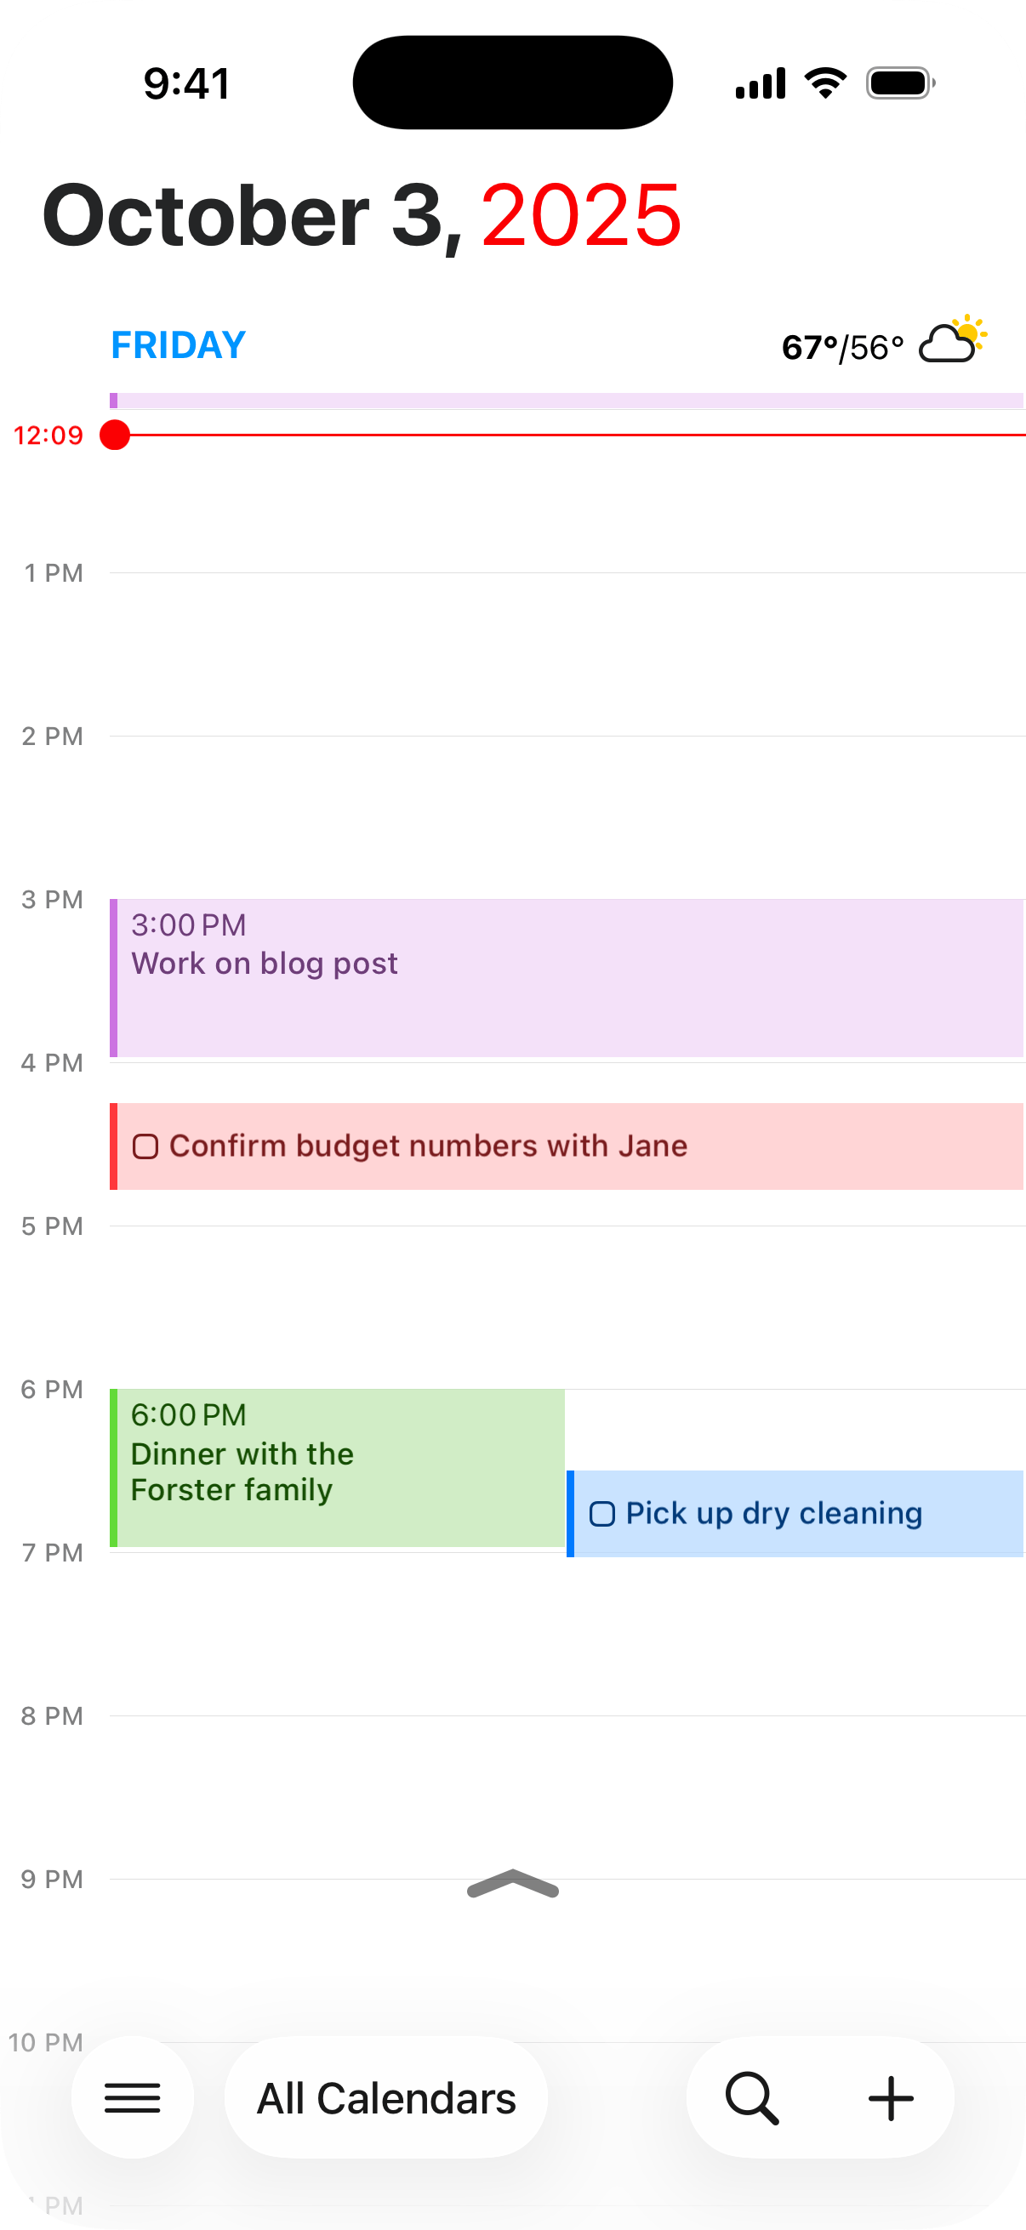1026x2230 pixels.
Task: Tap the red current time indicator dot
Action: click(114, 435)
